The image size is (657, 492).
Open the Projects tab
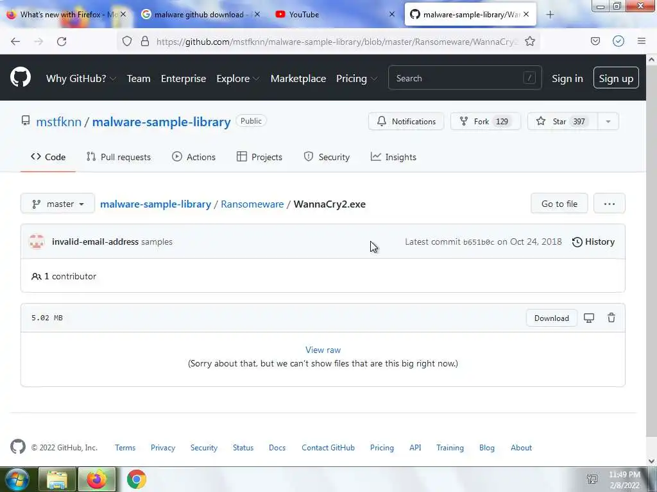259,157
